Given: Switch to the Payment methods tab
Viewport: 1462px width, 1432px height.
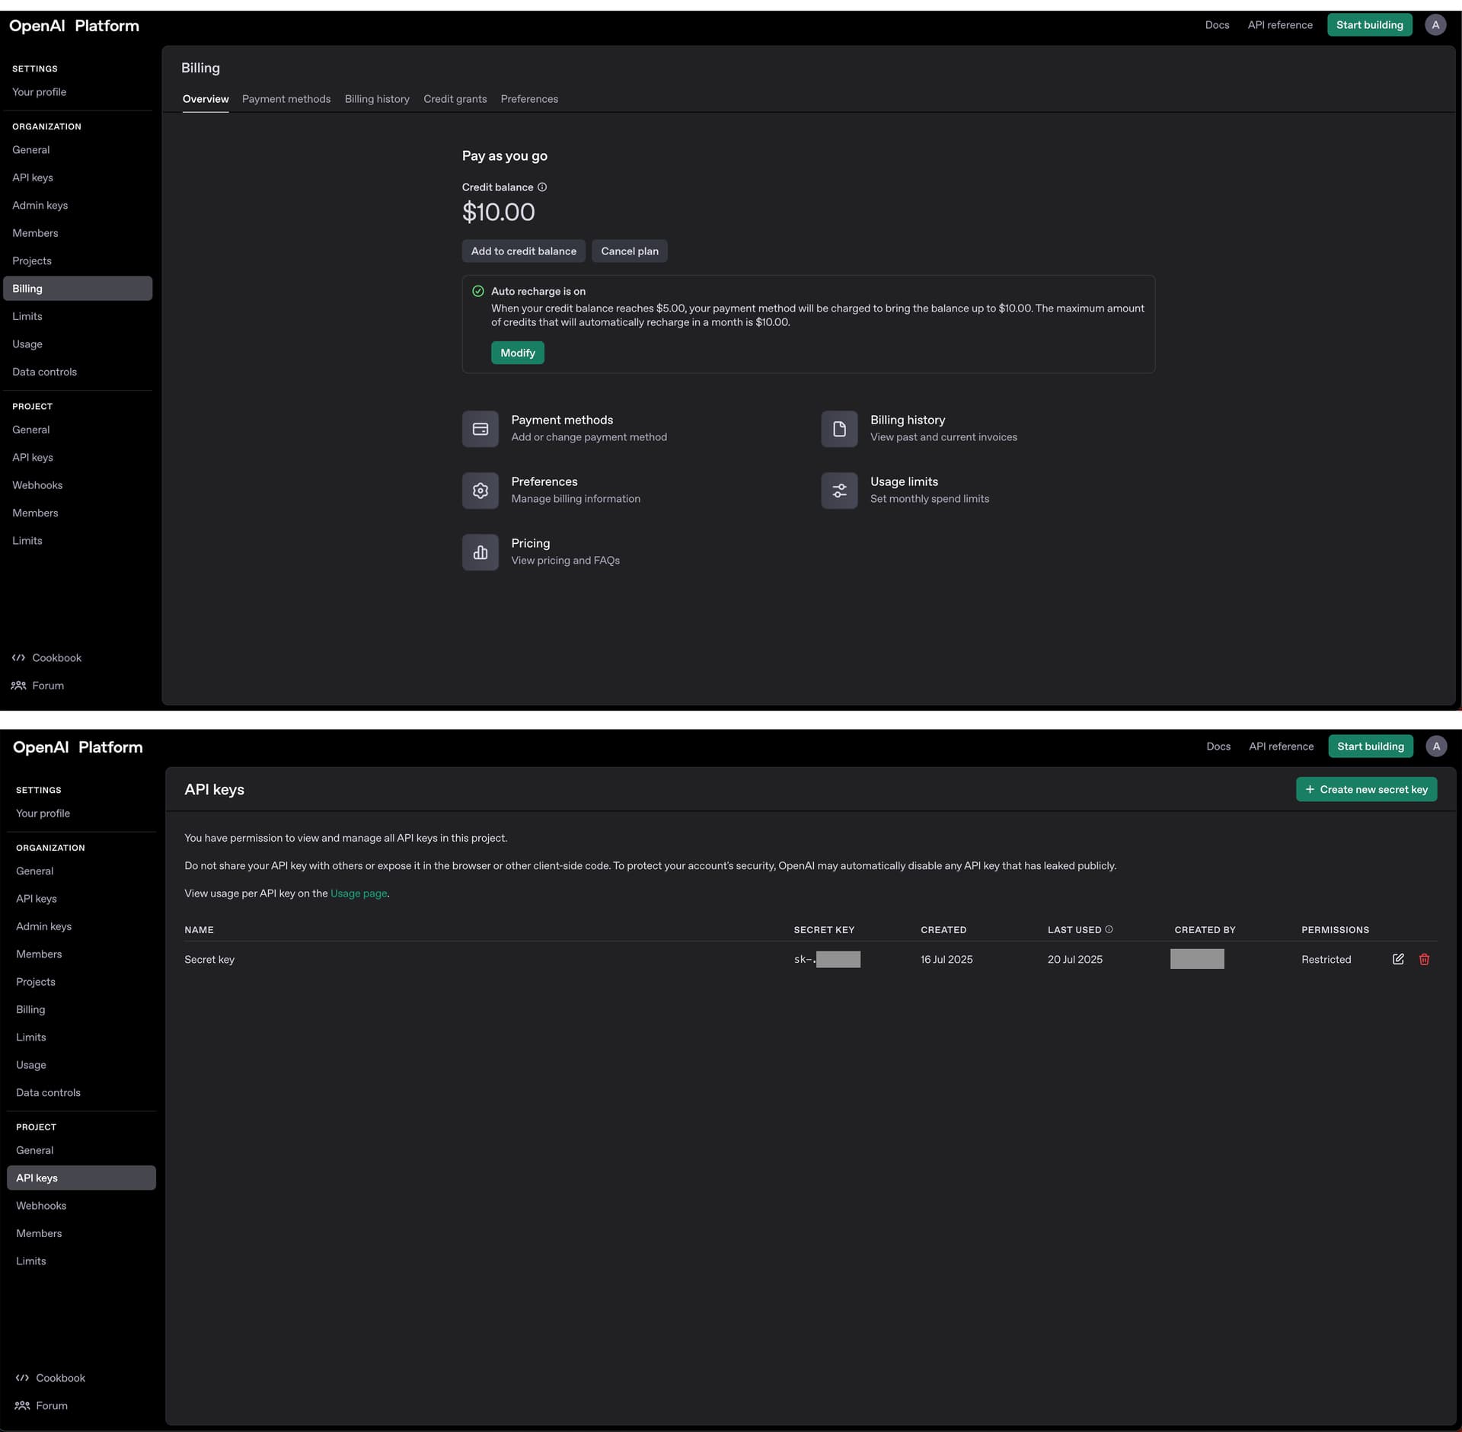Looking at the screenshot, I should [x=286, y=99].
